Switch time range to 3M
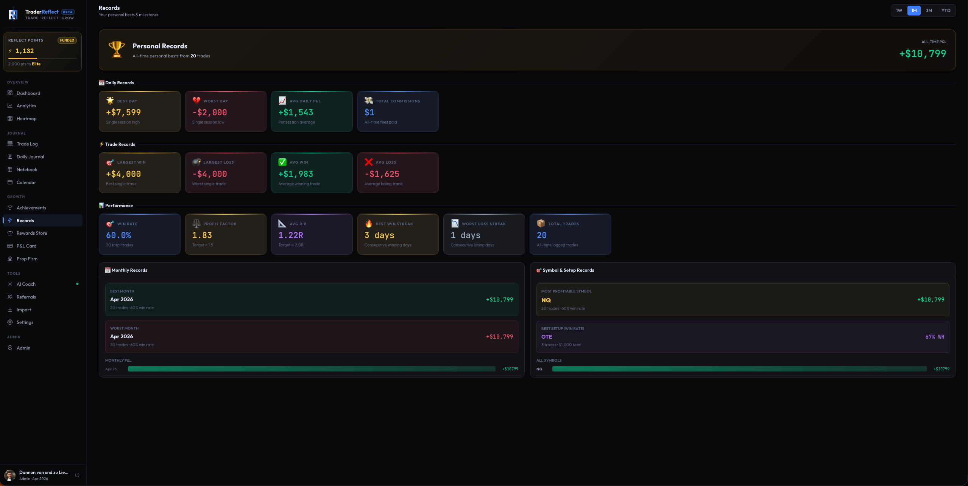This screenshot has height=486, width=968. [929, 11]
